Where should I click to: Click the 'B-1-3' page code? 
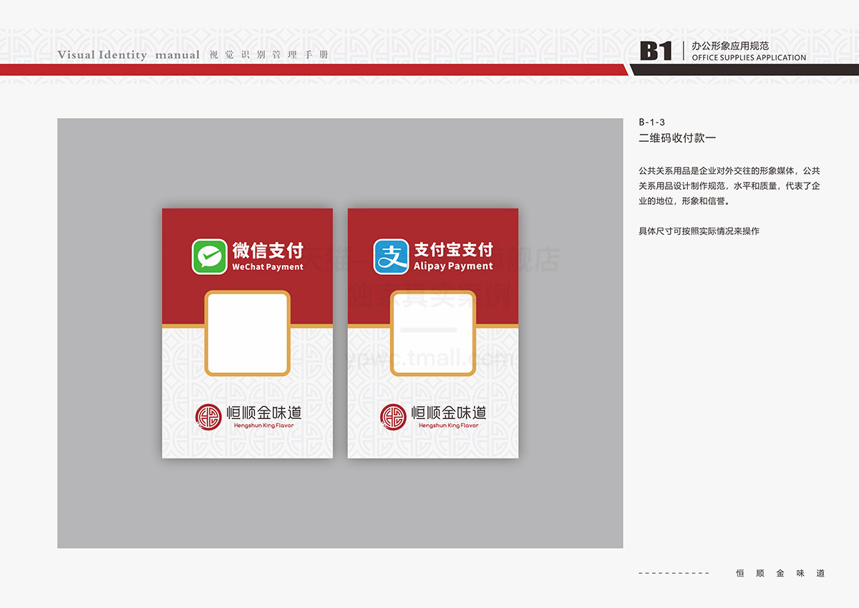[x=652, y=122]
